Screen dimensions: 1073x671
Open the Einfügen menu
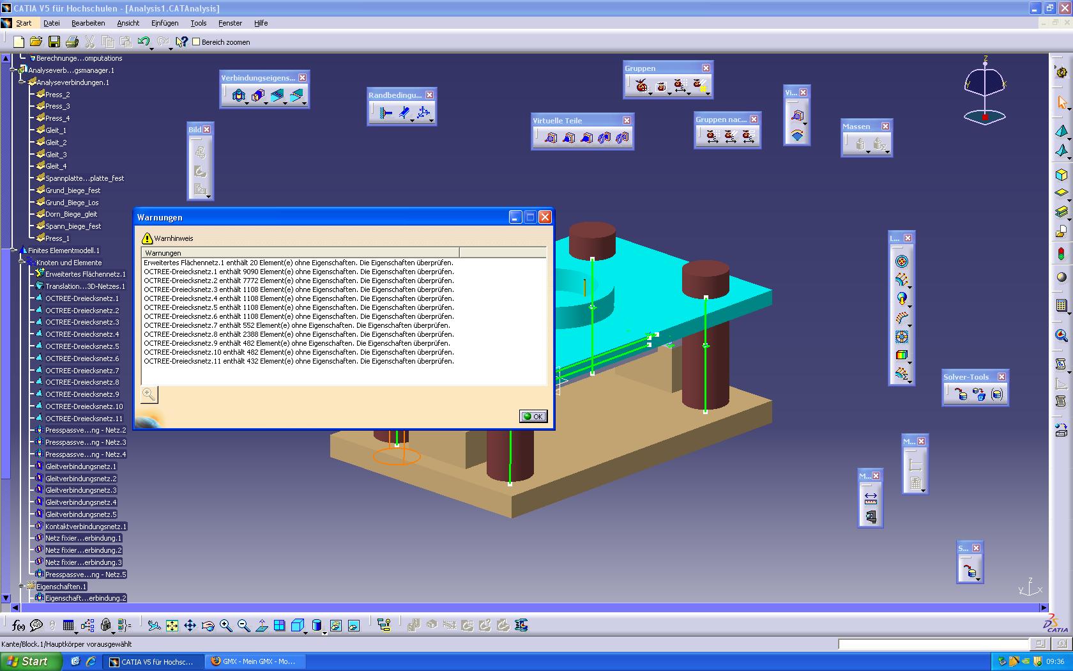coord(165,23)
